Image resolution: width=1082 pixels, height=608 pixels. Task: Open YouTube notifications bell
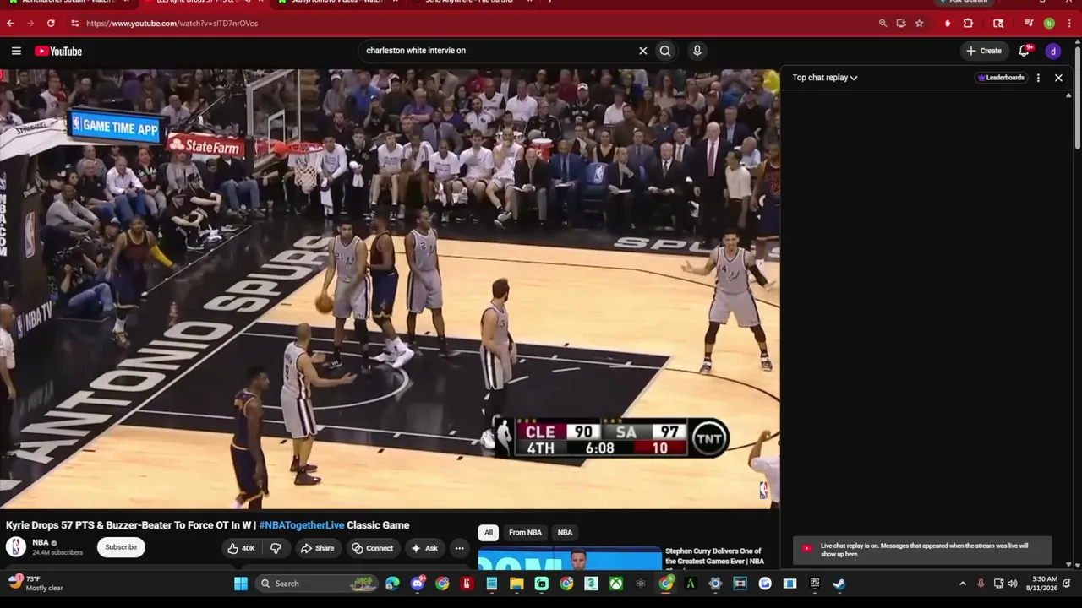click(x=1025, y=51)
